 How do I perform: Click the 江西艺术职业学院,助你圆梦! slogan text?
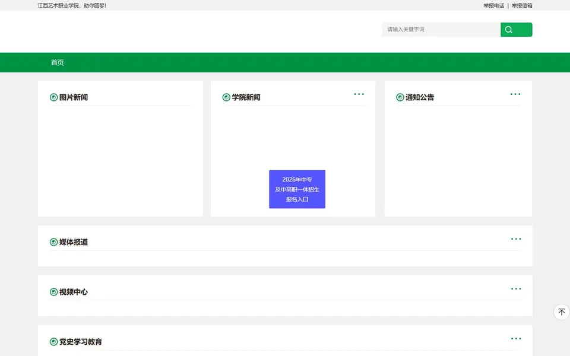[x=72, y=5]
